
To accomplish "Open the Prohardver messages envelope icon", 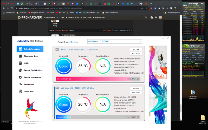I will tap(152, 17).
